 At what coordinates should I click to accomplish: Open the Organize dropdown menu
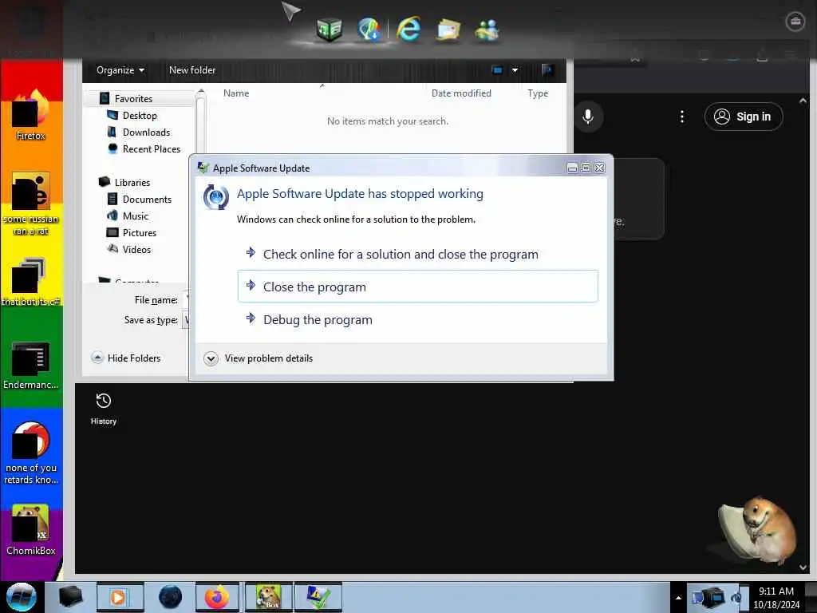tap(120, 70)
